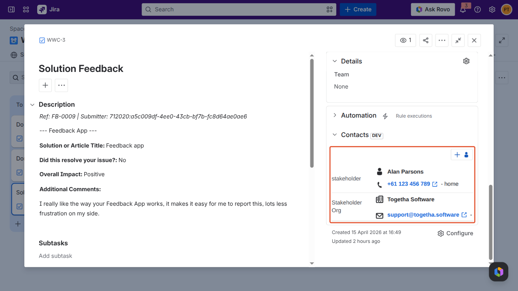Open the watchers eye button

405,40
